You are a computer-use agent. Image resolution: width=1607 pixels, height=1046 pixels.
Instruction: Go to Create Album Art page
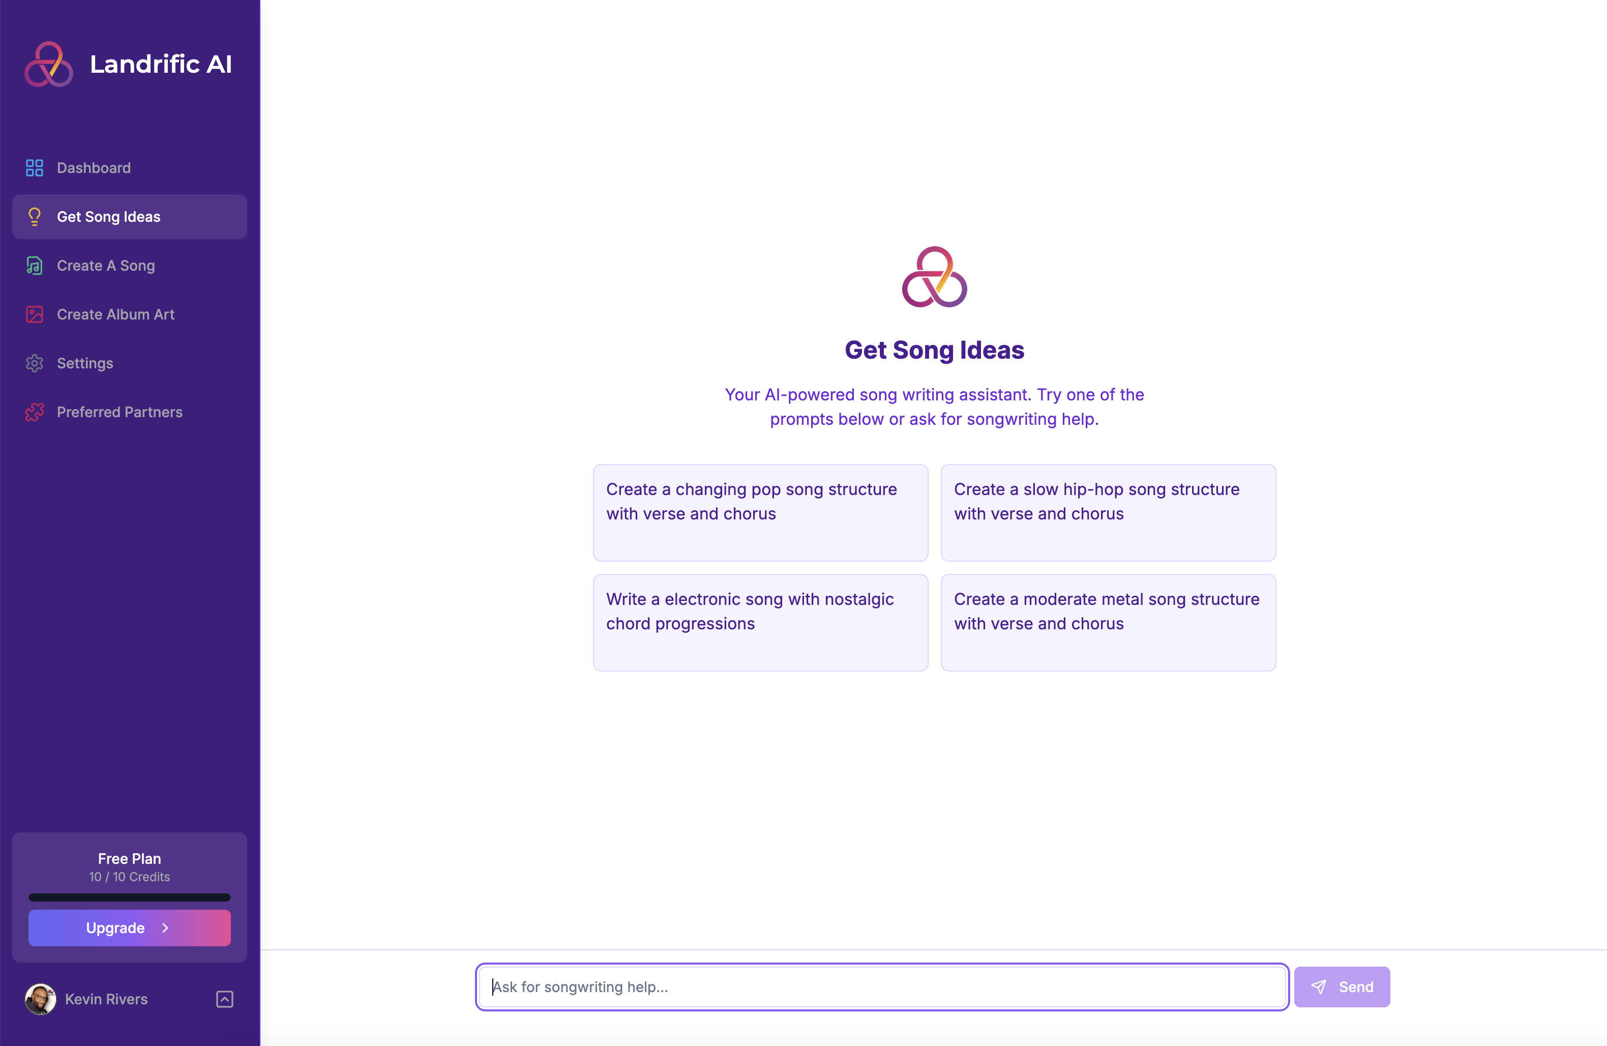115,314
